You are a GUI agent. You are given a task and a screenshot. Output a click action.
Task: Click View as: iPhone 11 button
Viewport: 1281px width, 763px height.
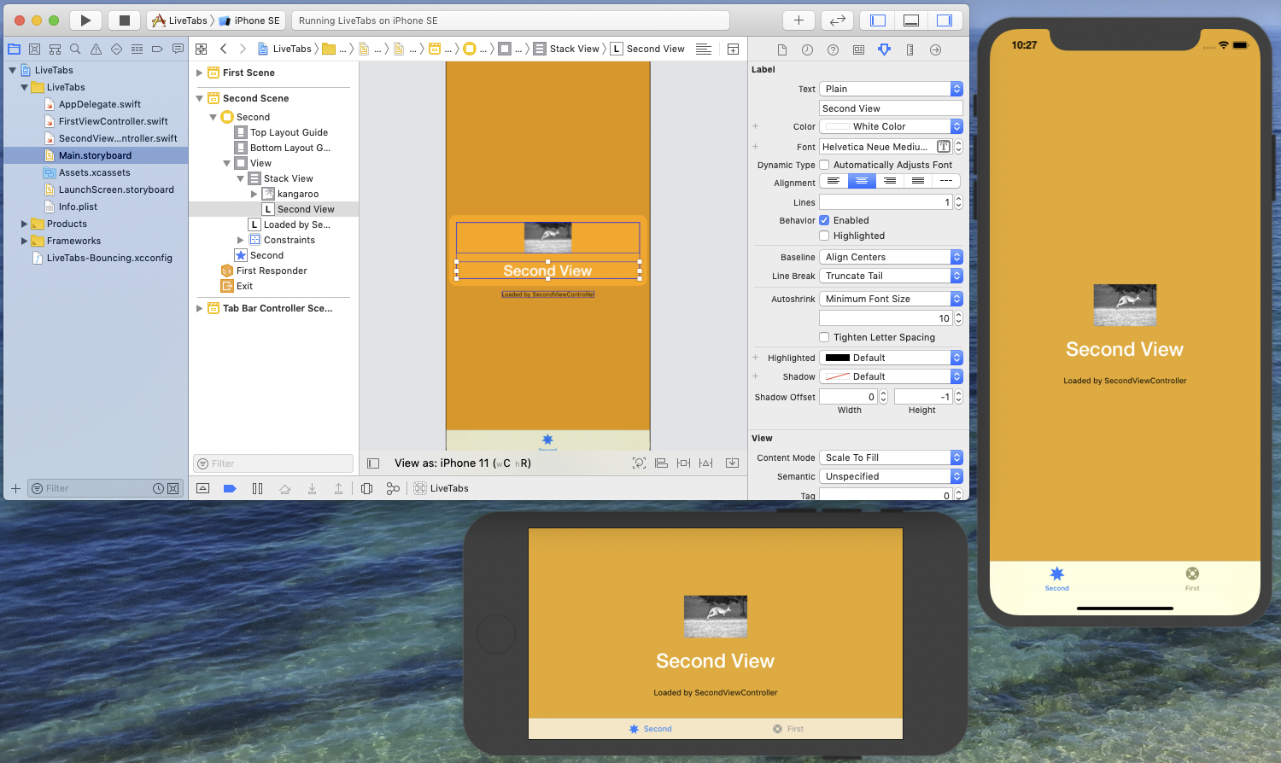pyautogui.click(x=463, y=463)
